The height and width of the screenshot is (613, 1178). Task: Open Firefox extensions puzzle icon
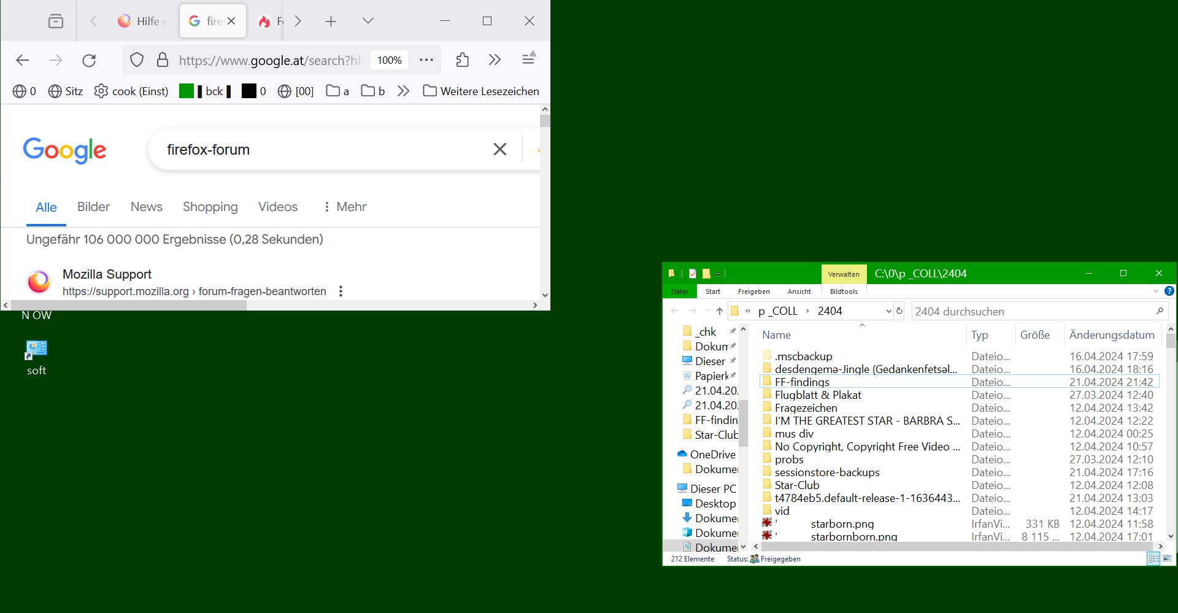tap(463, 60)
